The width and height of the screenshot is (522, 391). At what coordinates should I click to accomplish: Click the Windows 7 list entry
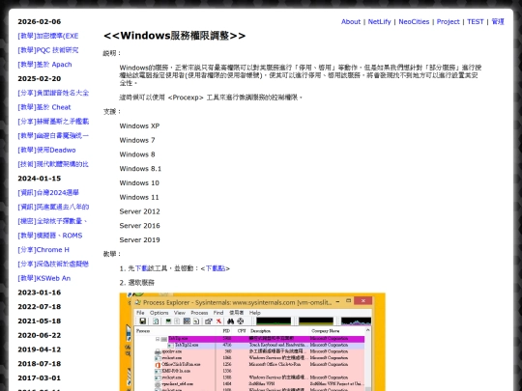[x=137, y=140]
